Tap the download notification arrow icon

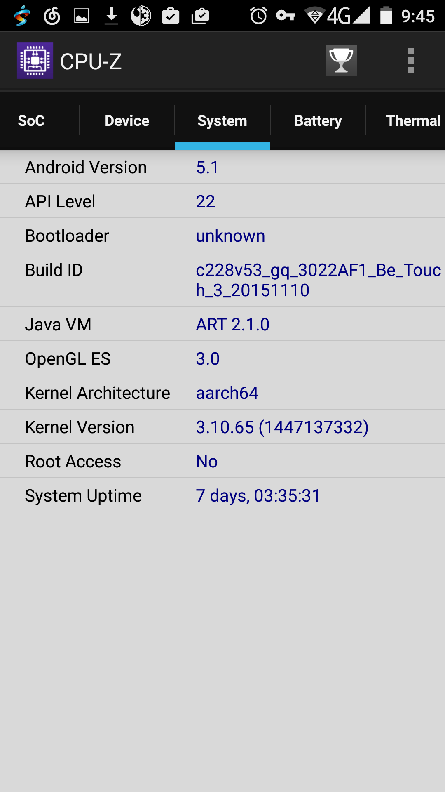pos(111,16)
